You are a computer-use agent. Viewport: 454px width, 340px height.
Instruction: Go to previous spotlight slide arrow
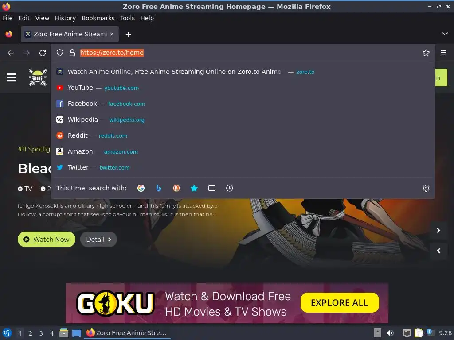(438, 251)
